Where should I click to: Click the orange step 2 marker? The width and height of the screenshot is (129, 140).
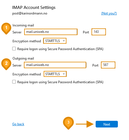(x=6, y=64)
